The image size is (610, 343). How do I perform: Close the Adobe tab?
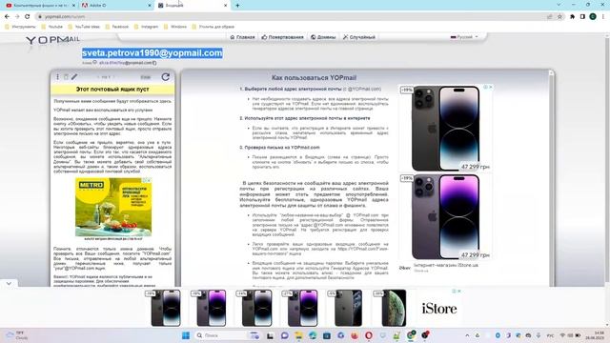(150, 6)
